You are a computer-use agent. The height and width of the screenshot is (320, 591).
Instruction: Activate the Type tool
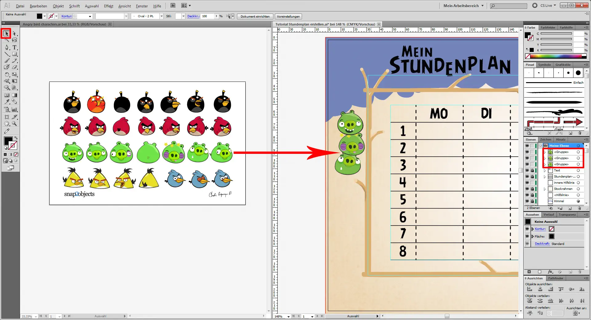pyautogui.click(x=14, y=48)
